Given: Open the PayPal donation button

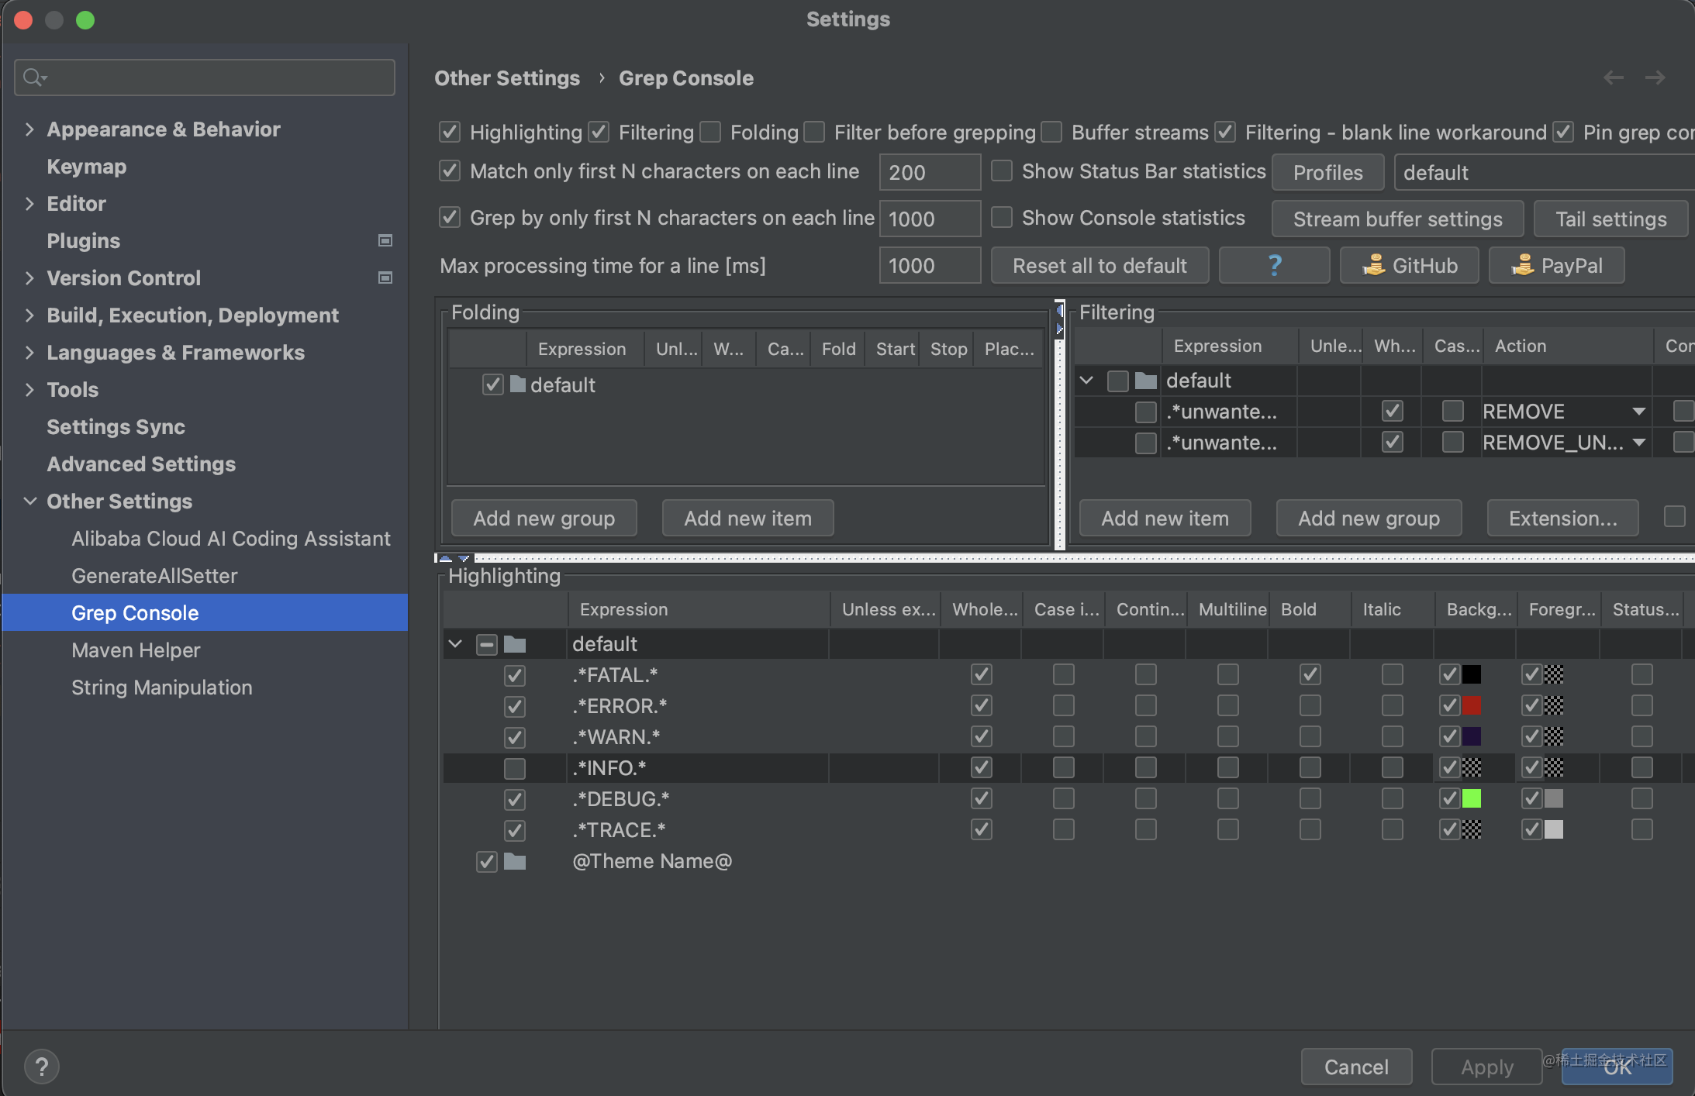Looking at the screenshot, I should 1556,266.
